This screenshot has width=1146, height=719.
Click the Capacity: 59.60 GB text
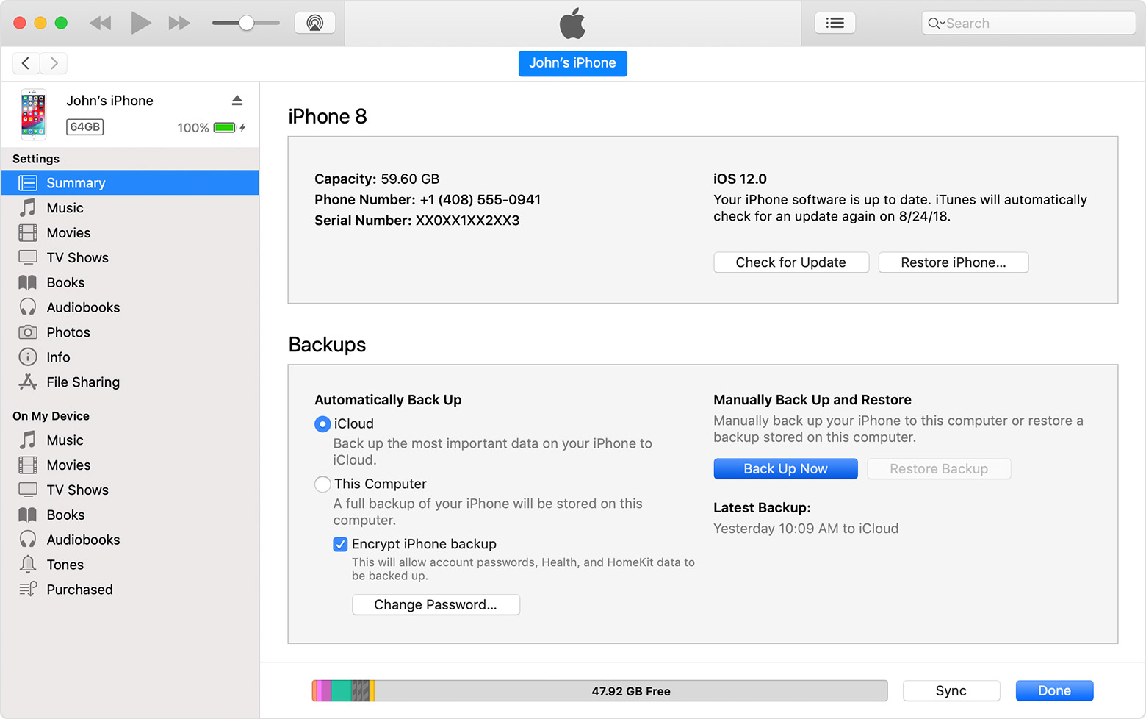[x=377, y=179]
